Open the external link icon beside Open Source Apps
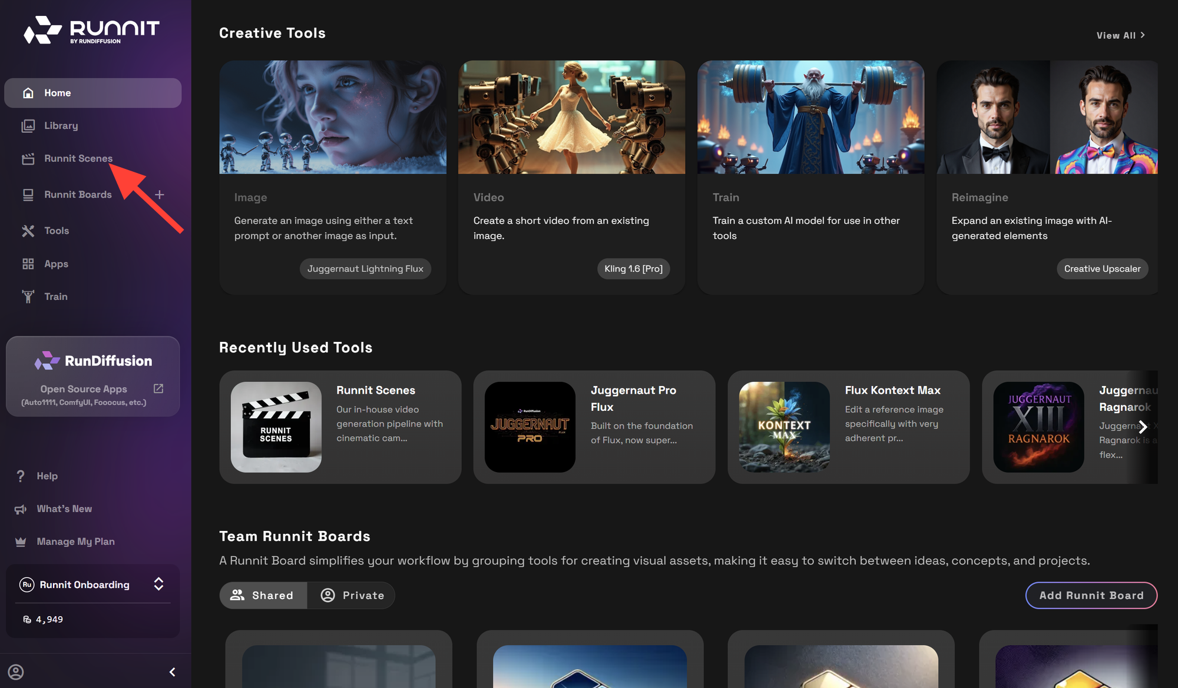1178x688 pixels. 158,388
